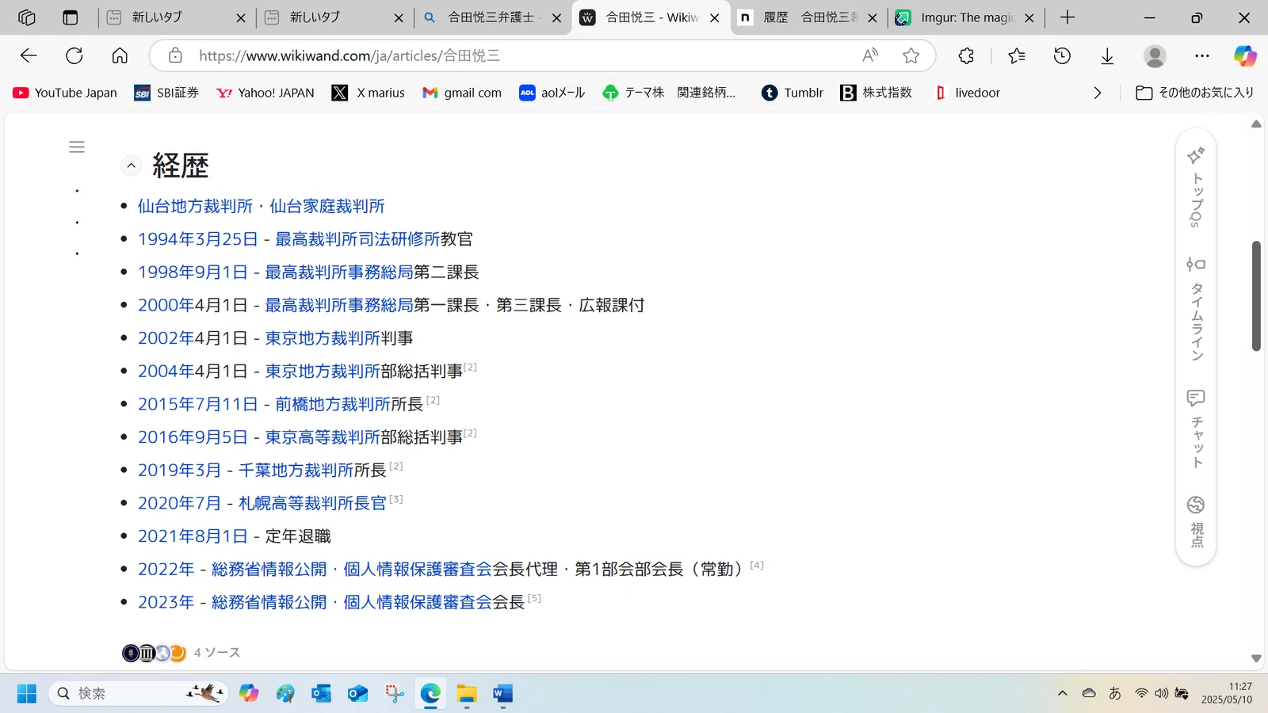The width and height of the screenshot is (1268, 713).
Task: Open browser Settings and more menu
Action: coord(1202,55)
